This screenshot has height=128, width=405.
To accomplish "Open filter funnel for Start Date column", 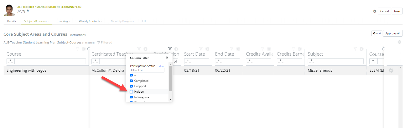I will click(x=201, y=49).
